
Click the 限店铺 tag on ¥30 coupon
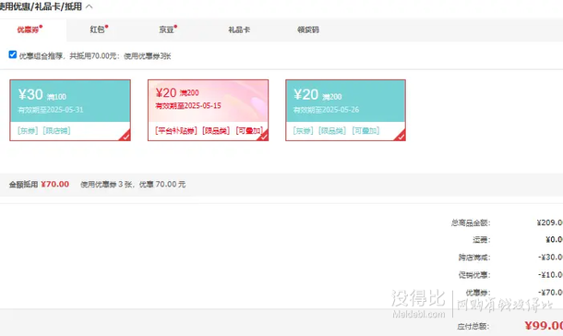click(56, 131)
